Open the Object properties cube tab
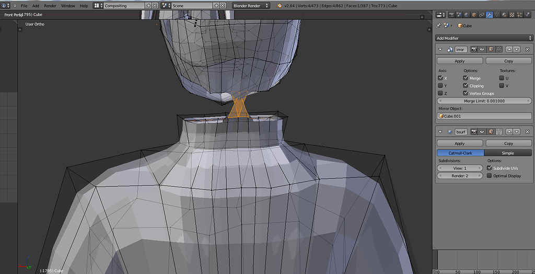535x274 pixels. (x=474, y=15)
